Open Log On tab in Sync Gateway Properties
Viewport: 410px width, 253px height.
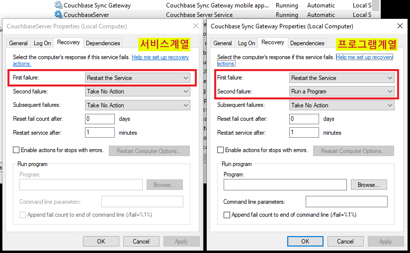[246, 43]
